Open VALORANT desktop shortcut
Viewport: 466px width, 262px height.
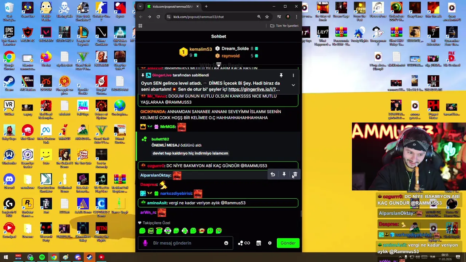pyautogui.click(x=46, y=35)
